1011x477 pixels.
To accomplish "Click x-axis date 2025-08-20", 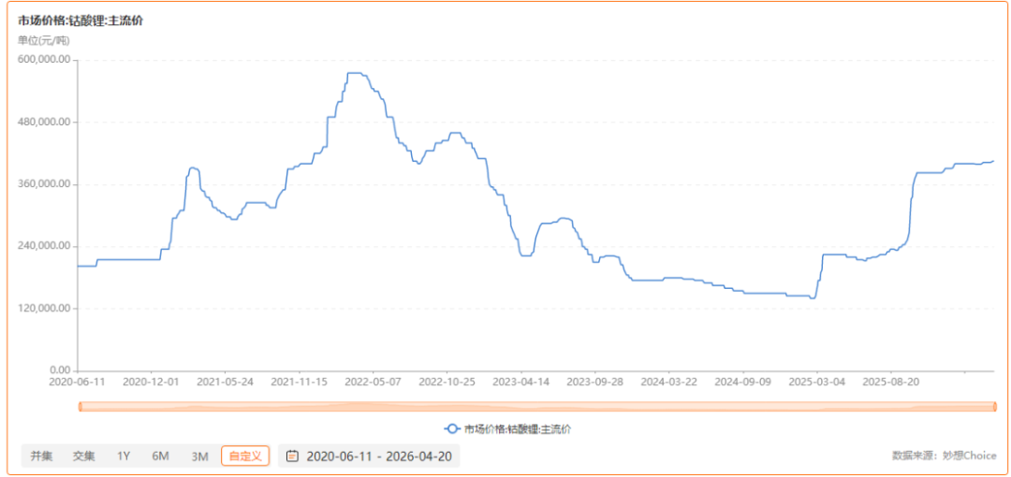I will 891,382.
